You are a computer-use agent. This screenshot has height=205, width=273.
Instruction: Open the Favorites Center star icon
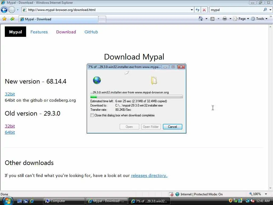[x=4, y=19]
